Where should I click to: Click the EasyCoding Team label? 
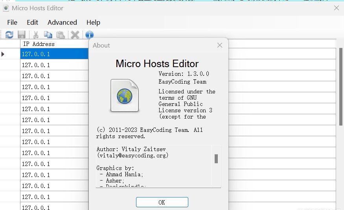point(182,82)
